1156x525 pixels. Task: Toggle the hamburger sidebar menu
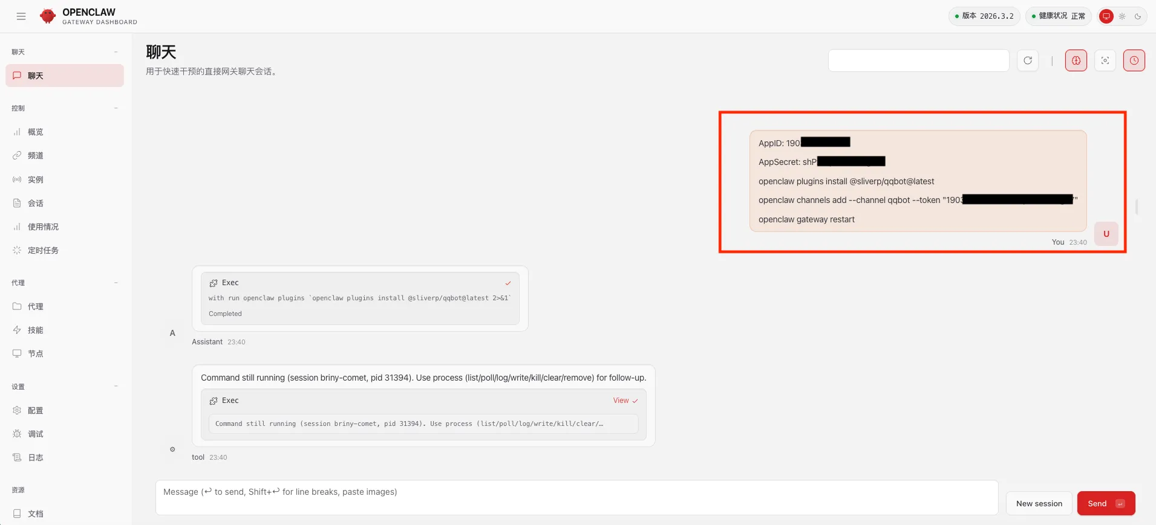21,16
